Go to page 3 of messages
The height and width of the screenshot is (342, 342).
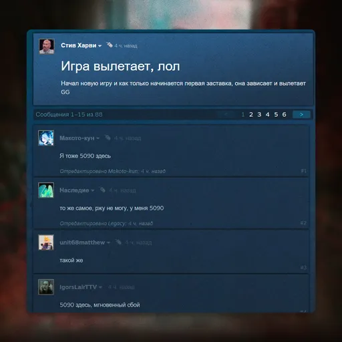click(x=259, y=114)
